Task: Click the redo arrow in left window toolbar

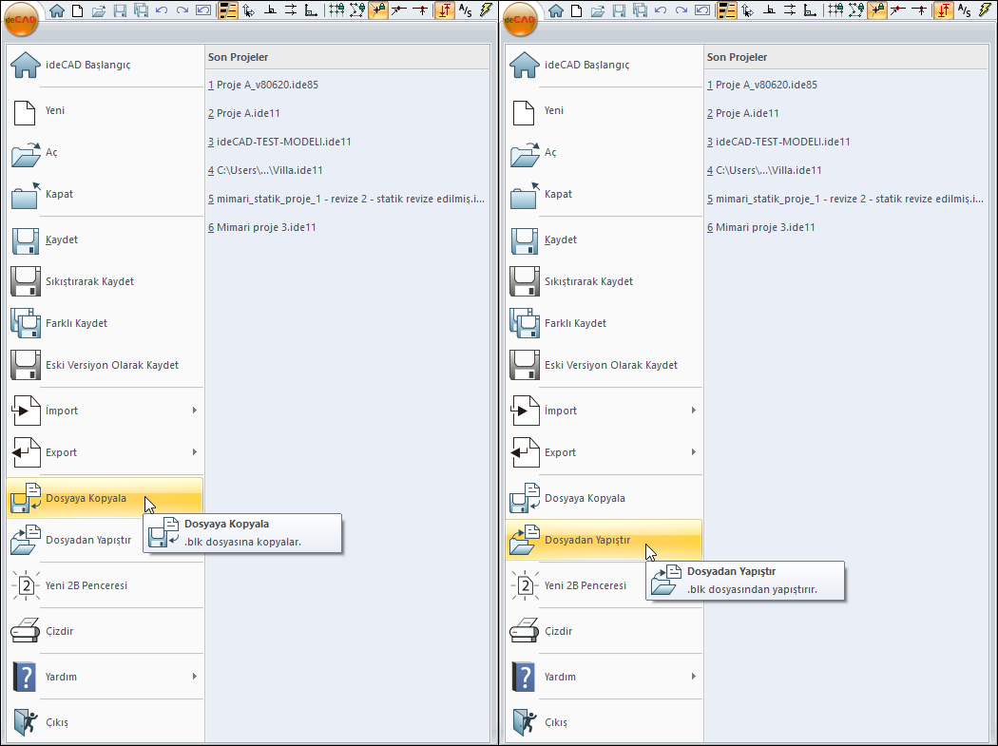Action: point(182,10)
